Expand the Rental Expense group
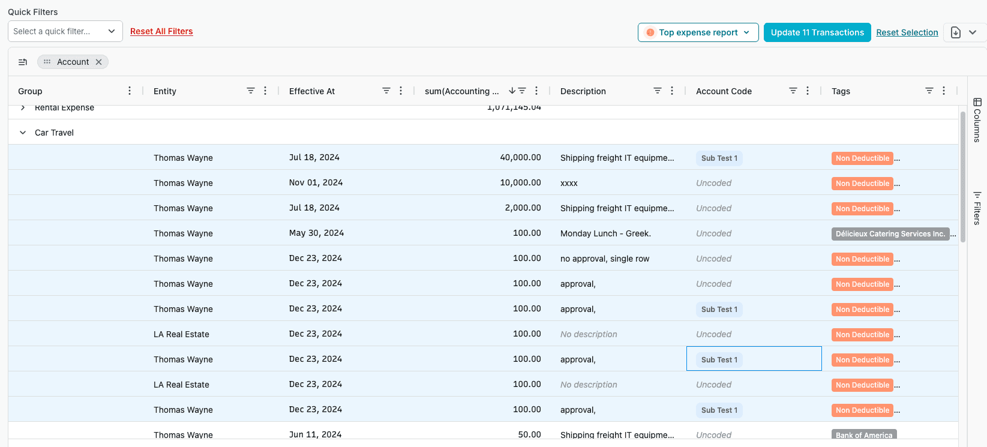Screen dimensions: 987x447 pyautogui.click(x=23, y=108)
